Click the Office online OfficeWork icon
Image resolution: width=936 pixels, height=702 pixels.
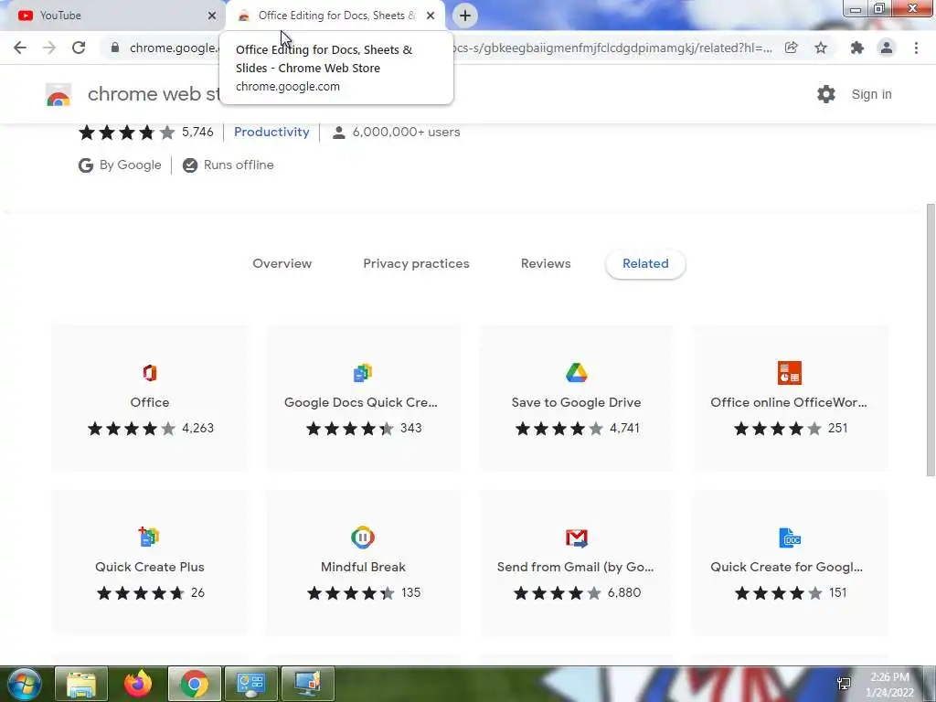(x=790, y=373)
